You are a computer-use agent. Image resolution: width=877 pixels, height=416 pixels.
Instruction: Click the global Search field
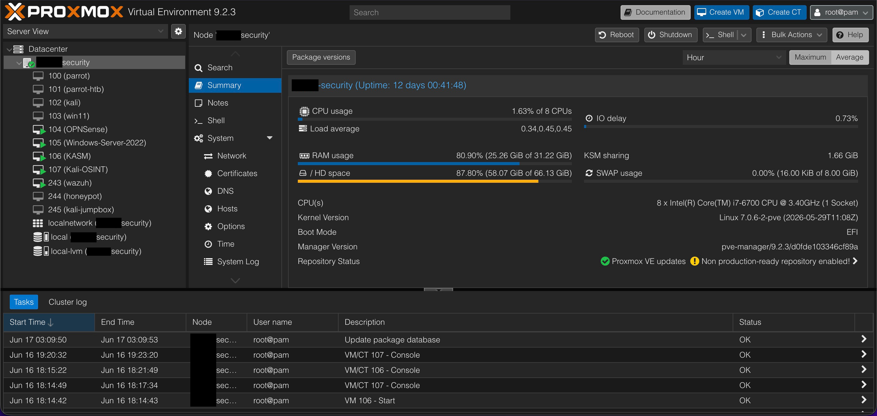click(x=430, y=12)
